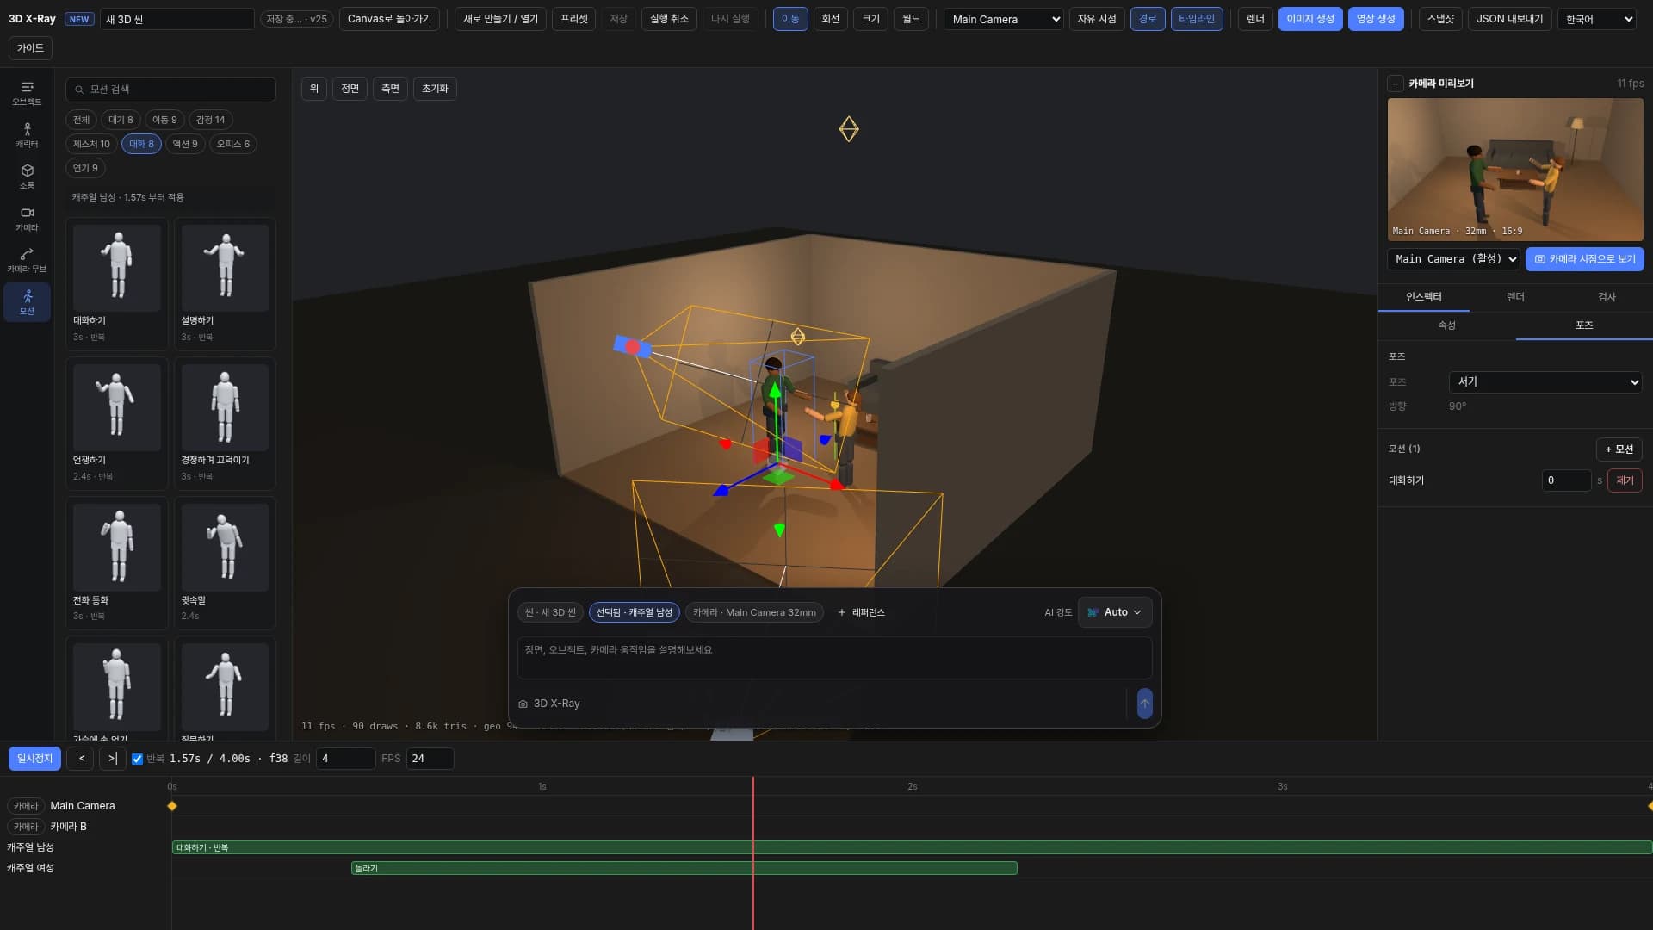The height and width of the screenshot is (930, 1653).
Task: Open the 카메라 무브 sidebar icon
Action: tap(27, 261)
